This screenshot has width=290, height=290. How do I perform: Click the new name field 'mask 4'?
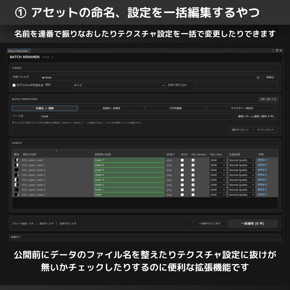coord(129,175)
